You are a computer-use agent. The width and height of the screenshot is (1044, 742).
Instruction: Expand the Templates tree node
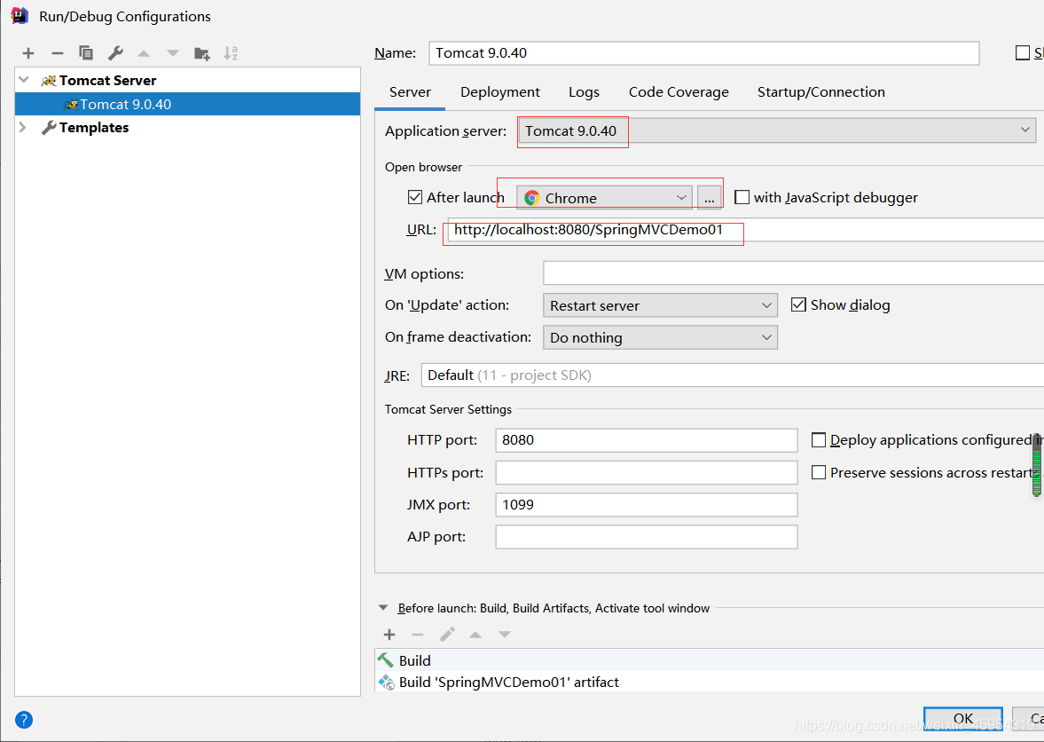[x=23, y=127]
